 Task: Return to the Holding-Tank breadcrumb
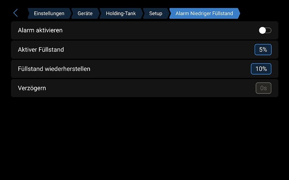coord(121,13)
